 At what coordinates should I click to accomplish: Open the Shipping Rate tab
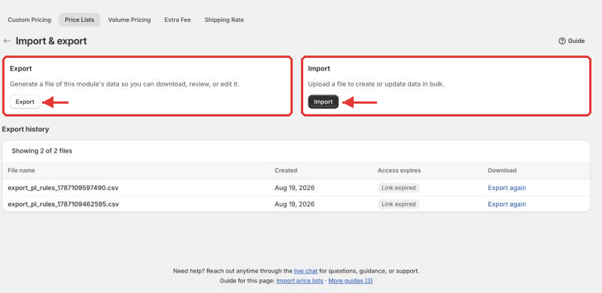point(224,20)
